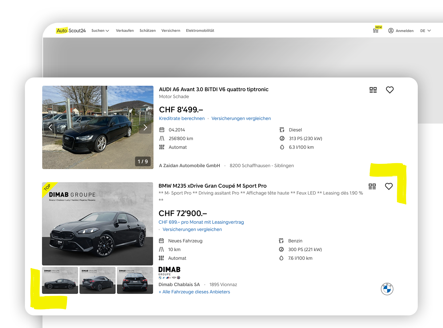
Task: Select the BMW side-view thumbnail
Action: 60,280
